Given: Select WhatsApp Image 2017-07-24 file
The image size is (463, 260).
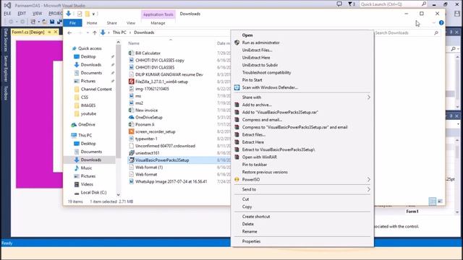Looking at the screenshot, I should click(x=171, y=181).
